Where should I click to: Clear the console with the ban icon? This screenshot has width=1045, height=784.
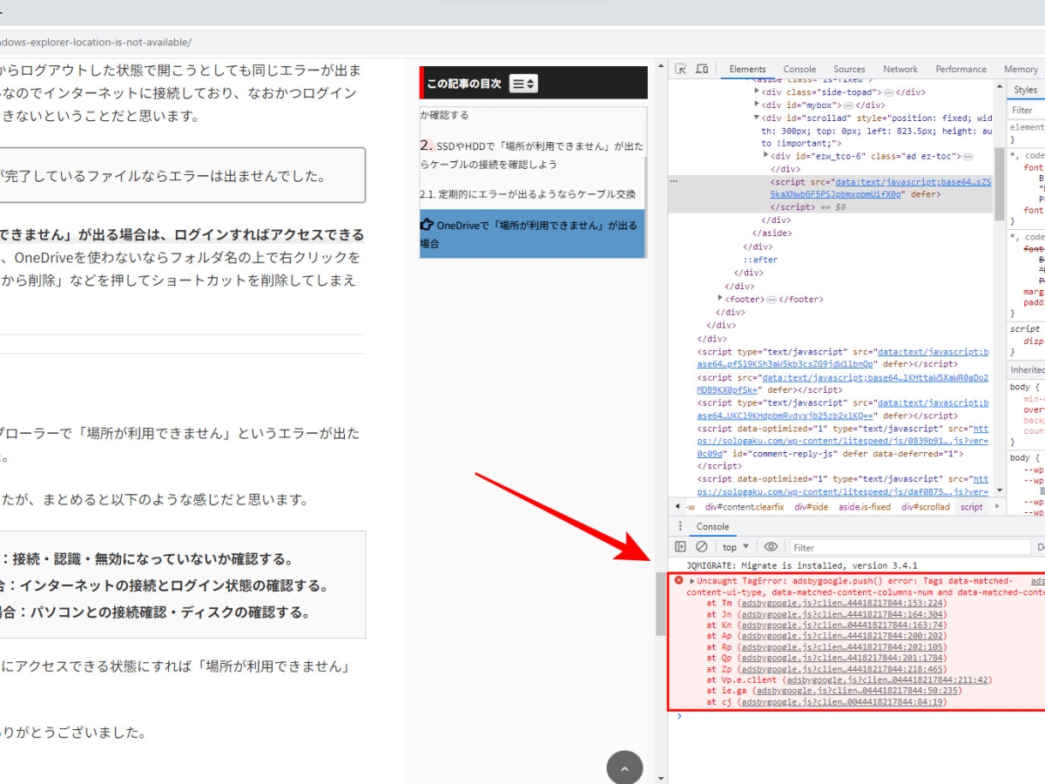pyautogui.click(x=702, y=547)
